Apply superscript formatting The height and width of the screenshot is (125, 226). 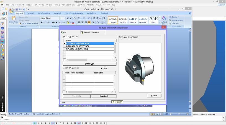coord(60,22)
